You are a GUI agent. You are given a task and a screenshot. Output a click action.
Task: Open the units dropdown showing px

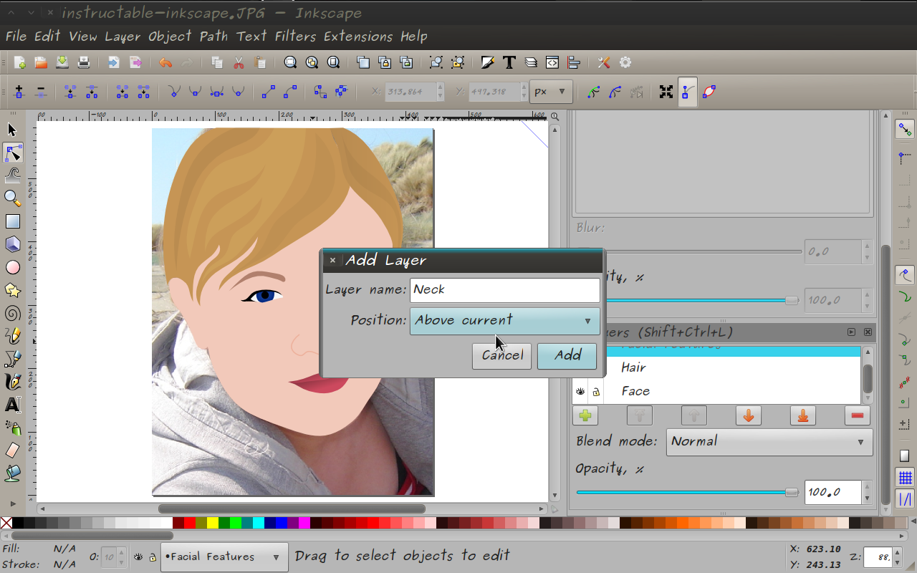click(x=550, y=92)
